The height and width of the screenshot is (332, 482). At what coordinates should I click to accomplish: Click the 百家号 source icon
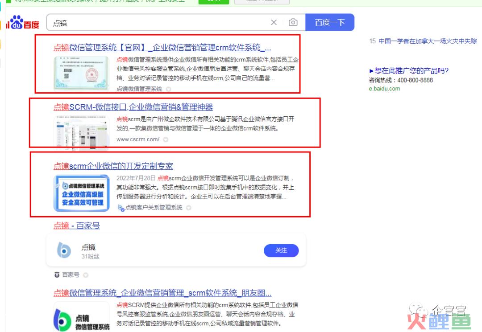coord(57,275)
